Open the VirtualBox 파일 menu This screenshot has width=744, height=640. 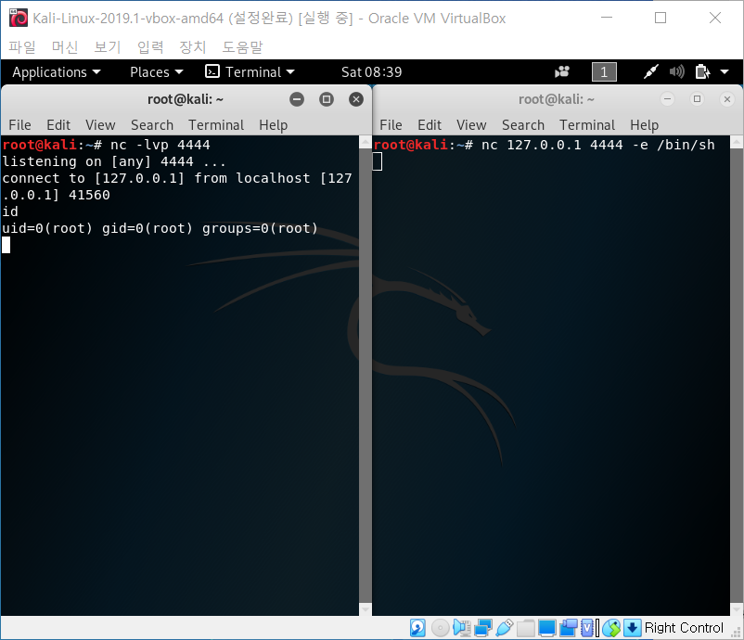(x=22, y=47)
